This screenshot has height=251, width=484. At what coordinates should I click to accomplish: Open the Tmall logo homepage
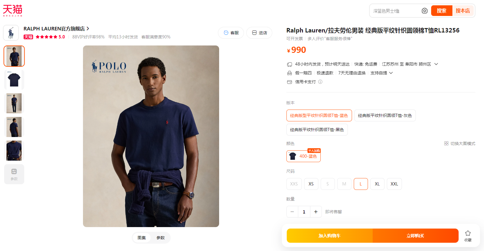tap(12, 10)
